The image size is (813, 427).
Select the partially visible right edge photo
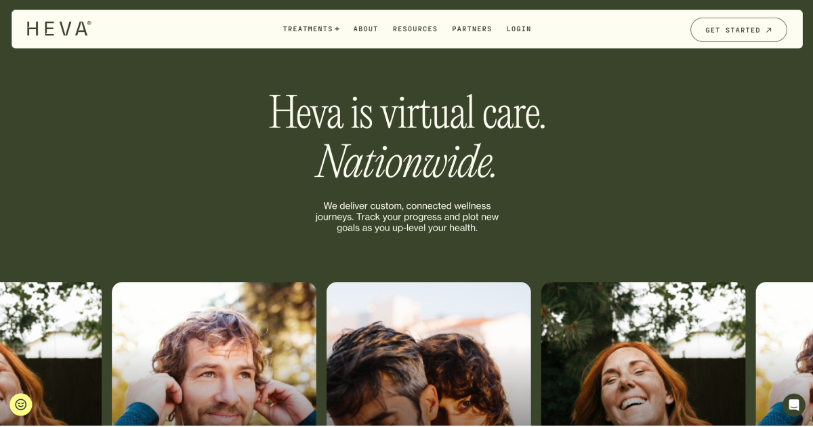(785, 354)
